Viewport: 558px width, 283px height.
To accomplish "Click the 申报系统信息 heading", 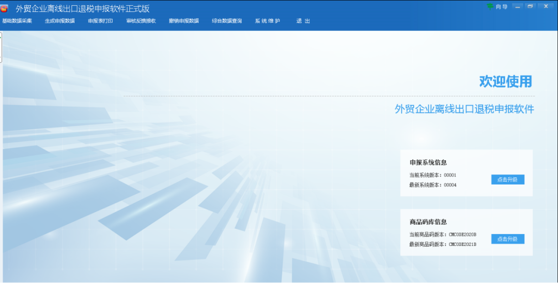I will coord(428,162).
